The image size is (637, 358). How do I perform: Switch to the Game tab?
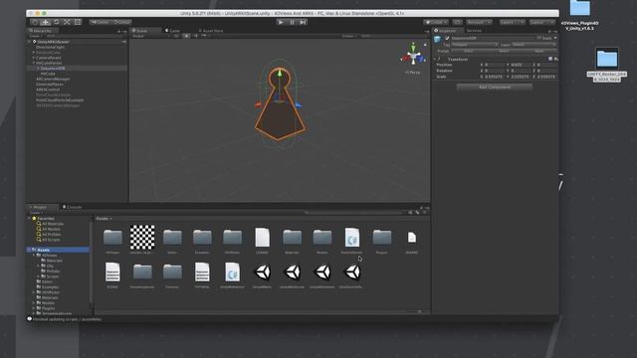point(173,31)
